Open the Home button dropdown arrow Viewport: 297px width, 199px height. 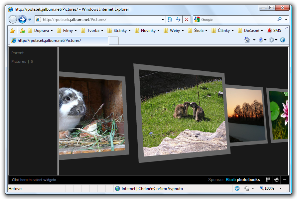pyautogui.click(x=254, y=40)
